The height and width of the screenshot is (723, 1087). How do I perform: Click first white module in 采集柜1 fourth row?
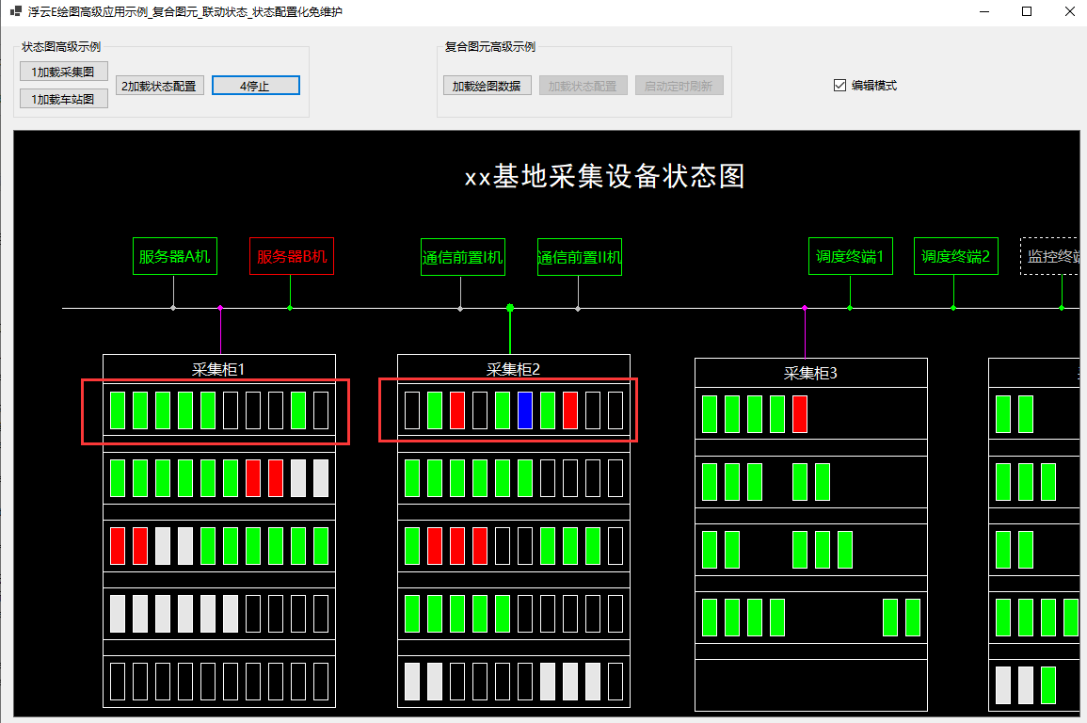coord(118,614)
